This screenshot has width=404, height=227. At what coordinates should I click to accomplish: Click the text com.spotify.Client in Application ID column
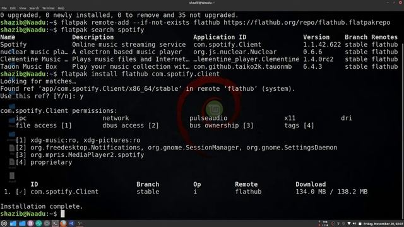click(227, 45)
